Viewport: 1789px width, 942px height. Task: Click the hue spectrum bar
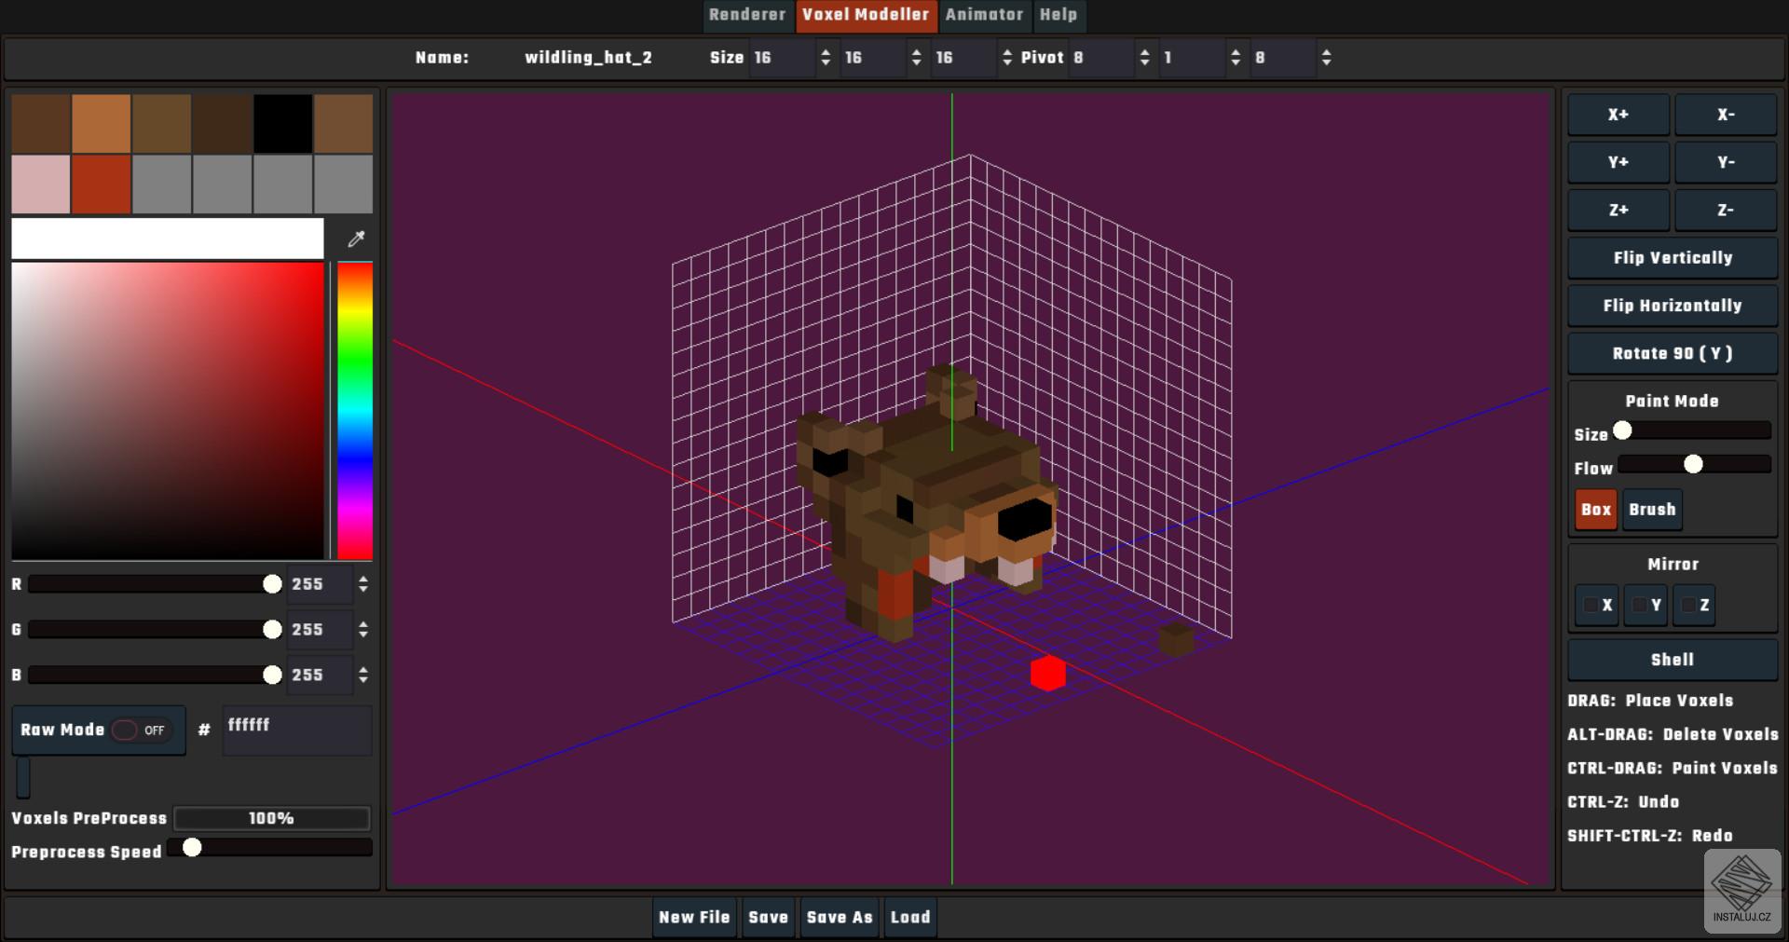tap(355, 411)
